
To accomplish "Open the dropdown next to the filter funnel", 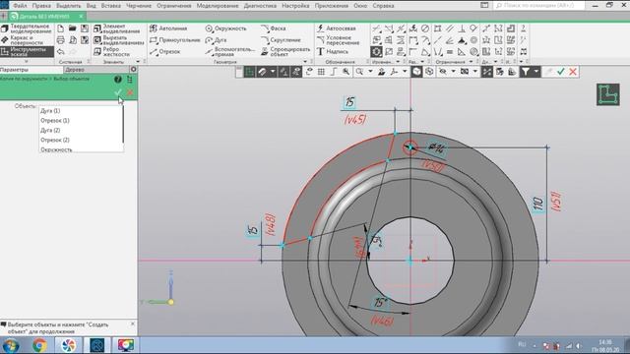I will [535, 72].
